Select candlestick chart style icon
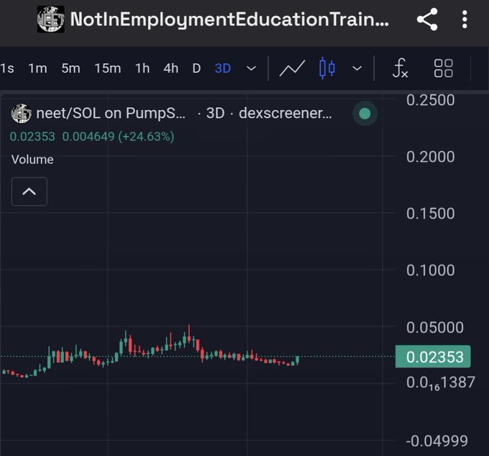This screenshot has height=456, width=489. point(327,68)
